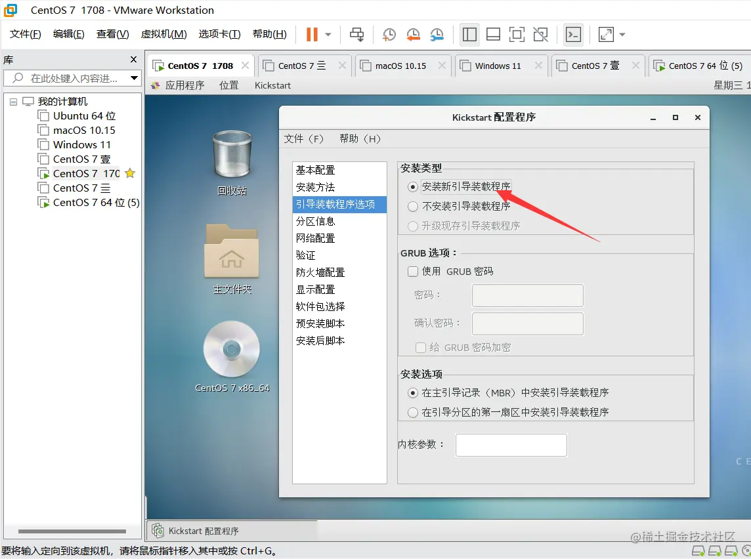Screen dimensions: 751x559
Task: Select 防火墙配置 in Kickstart section list
Action: point(339,272)
